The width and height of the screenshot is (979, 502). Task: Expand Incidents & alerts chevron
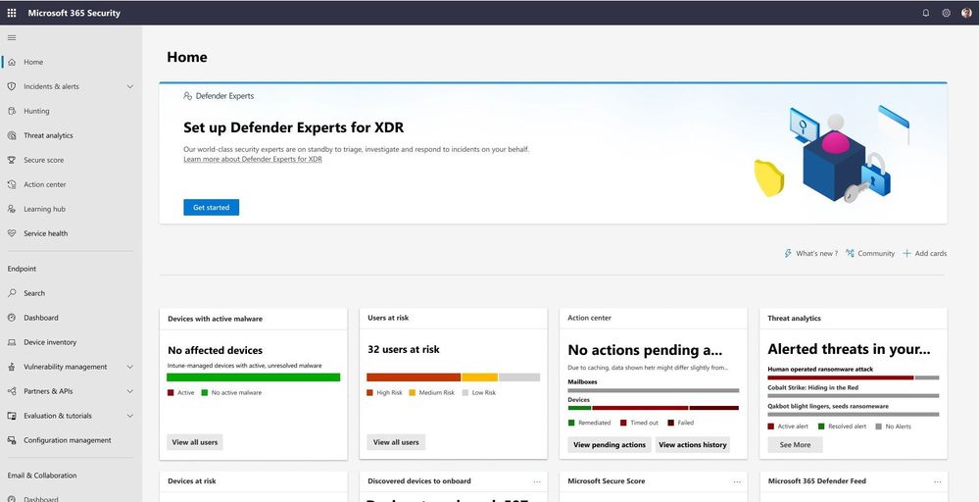click(x=130, y=86)
